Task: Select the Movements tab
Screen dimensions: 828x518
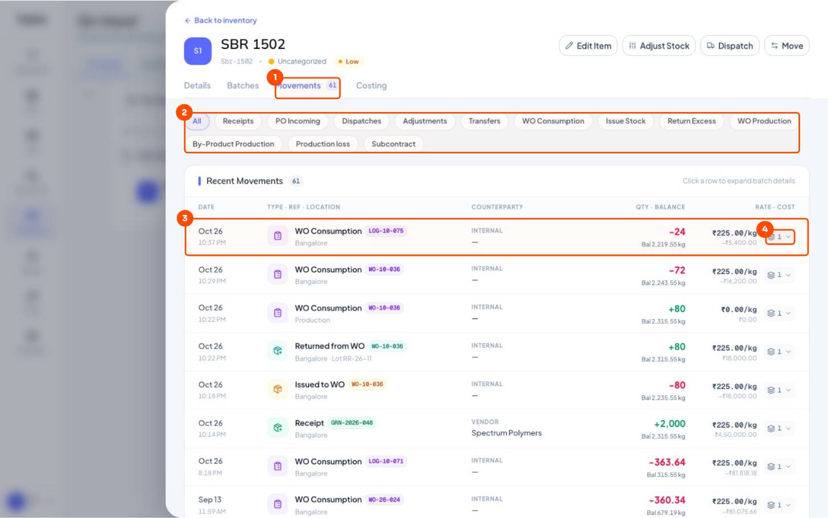Action: coord(308,86)
